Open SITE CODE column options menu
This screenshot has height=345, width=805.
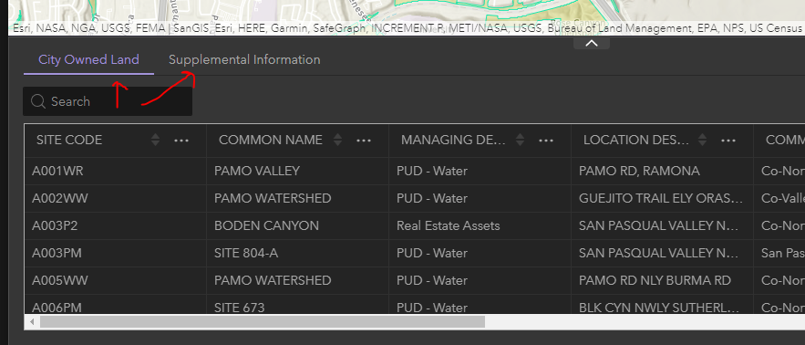181,140
